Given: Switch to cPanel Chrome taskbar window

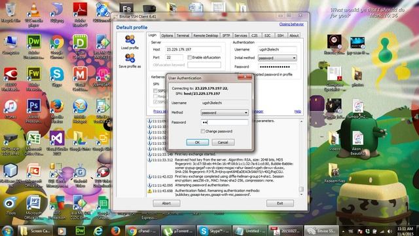Looking at the screenshot, I should coord(142,231).
